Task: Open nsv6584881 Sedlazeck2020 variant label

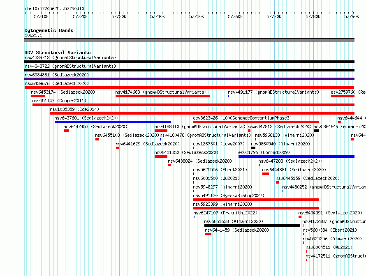Action: click(57, 75)
